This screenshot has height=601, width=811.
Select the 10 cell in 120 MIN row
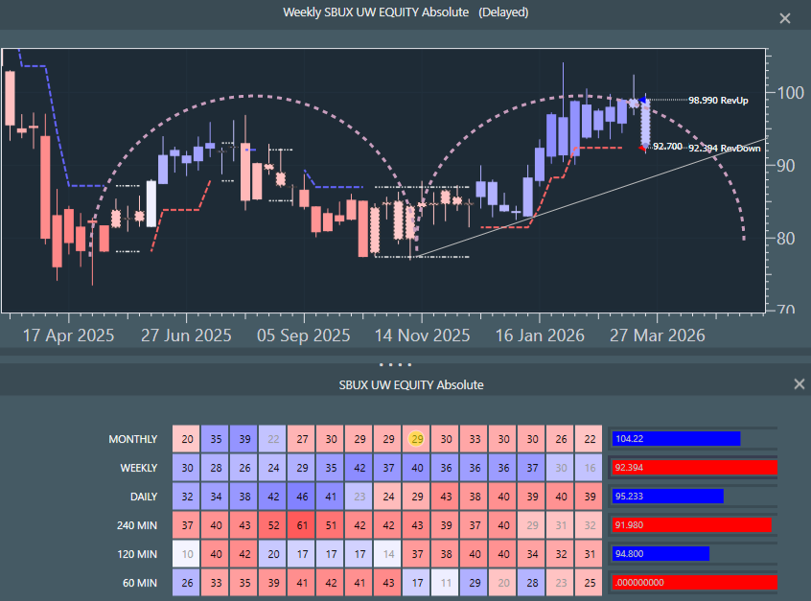(187, 554)
